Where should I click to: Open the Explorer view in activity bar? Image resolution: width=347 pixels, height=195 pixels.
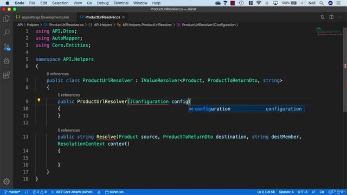[x=7, y=19]
